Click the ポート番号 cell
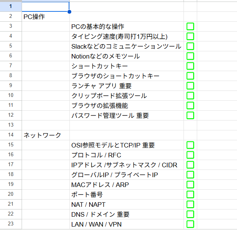The height and width of the screenshot is (230, 237). 127,194
